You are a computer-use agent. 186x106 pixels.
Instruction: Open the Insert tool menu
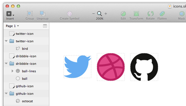click(10, 14)
